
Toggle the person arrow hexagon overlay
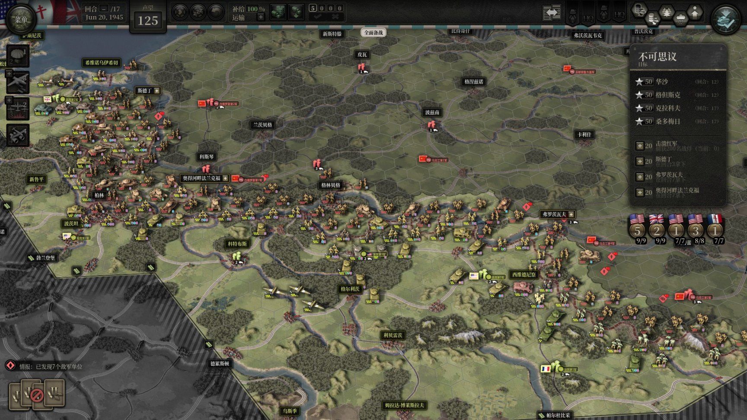[695, 11]
